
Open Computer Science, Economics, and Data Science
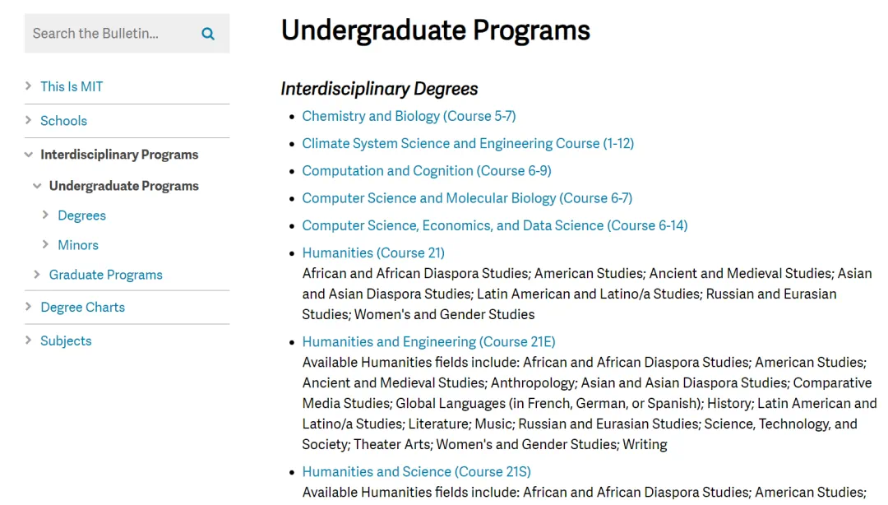pyautogui.click(x=495, y=225)
